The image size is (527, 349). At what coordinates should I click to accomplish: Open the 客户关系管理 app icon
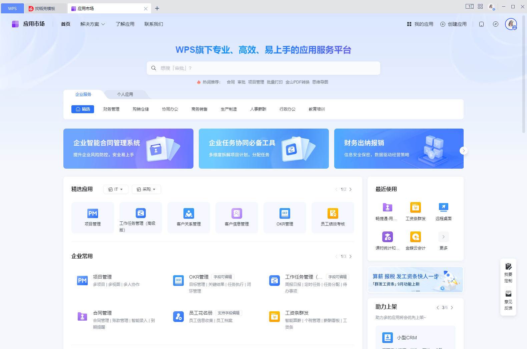click(189, 213)
